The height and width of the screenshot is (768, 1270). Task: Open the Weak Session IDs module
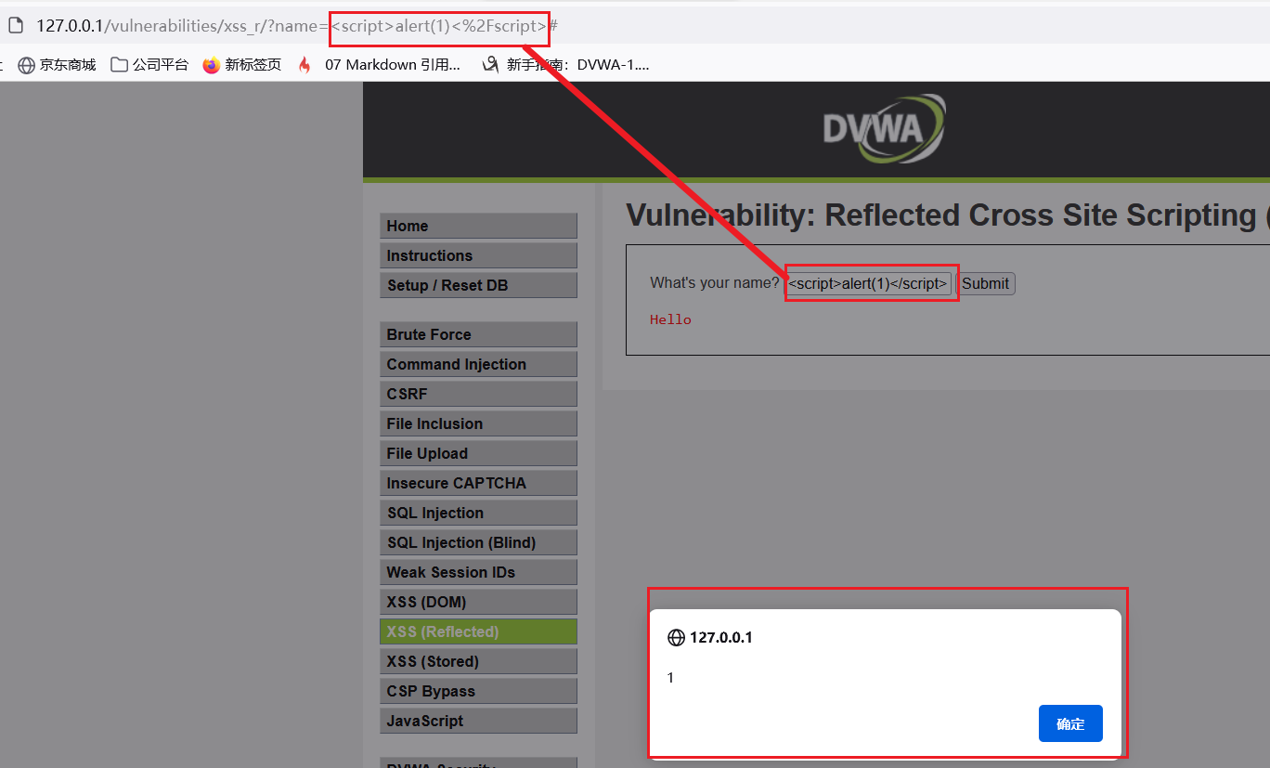pyautogui.click(x=478, y=572)
